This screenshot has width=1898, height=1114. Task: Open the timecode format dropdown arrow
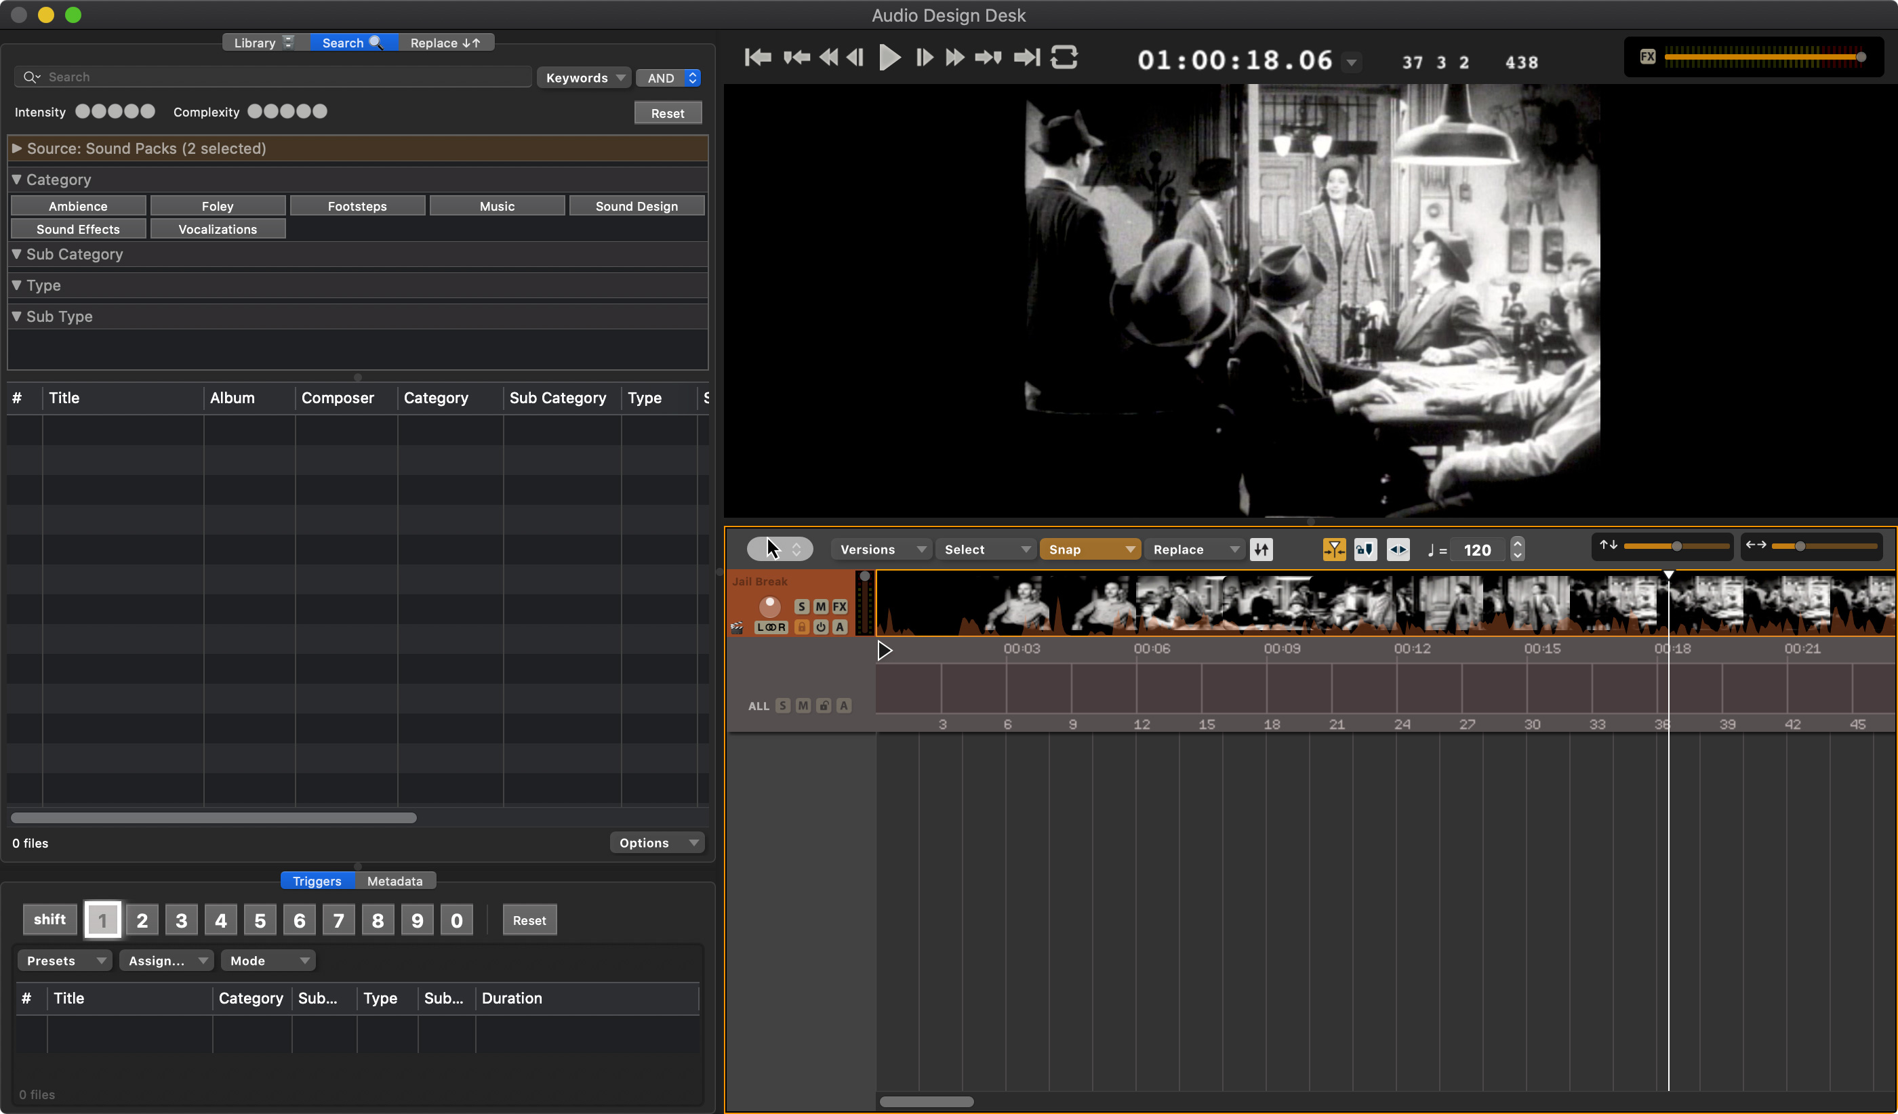1352,62
